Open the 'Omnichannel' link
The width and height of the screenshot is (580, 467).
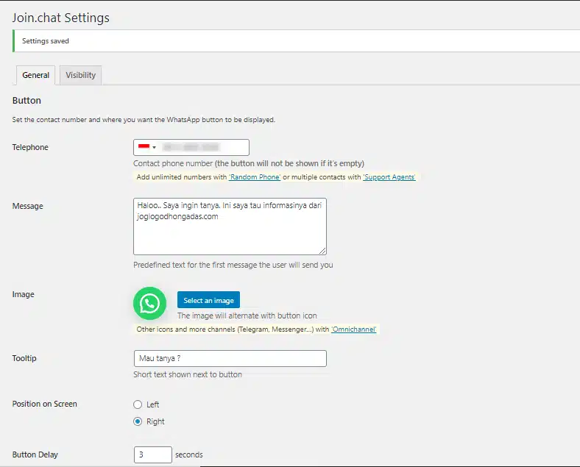click(x=354, y=329)
